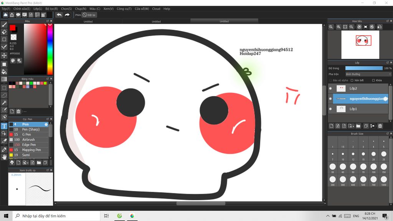Toggle visibility of nguyenthihuonggiang text layer
393x221 pixels.
(330, 99)
